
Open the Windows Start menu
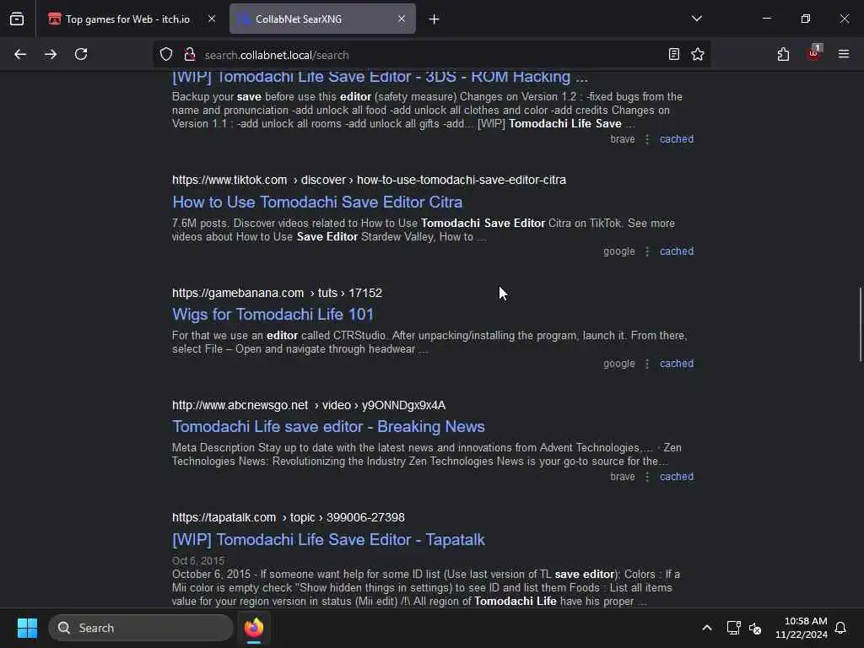pyautogui.click(x=27, y=628)
